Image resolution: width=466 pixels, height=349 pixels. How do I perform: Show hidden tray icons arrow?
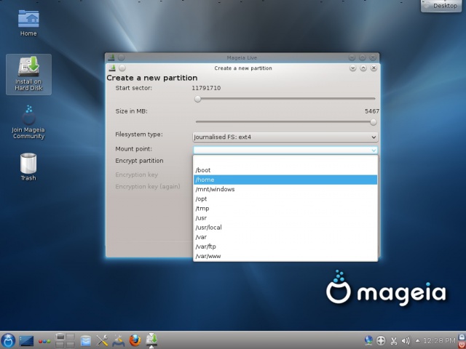tap(417, 341)
